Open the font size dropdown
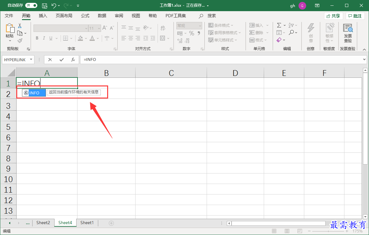 click(99, 28)
